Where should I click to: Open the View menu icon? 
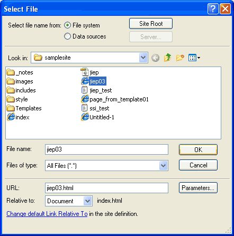tap(194, 58)
